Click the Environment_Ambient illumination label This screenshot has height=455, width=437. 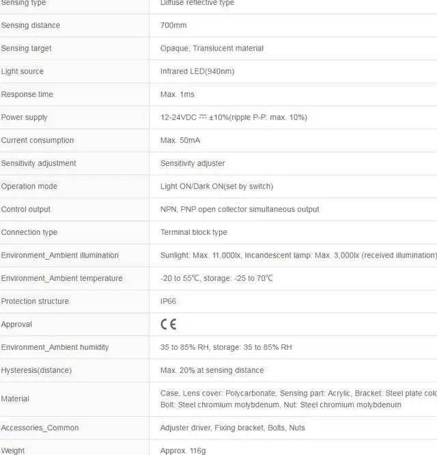[x=60, y=256]
